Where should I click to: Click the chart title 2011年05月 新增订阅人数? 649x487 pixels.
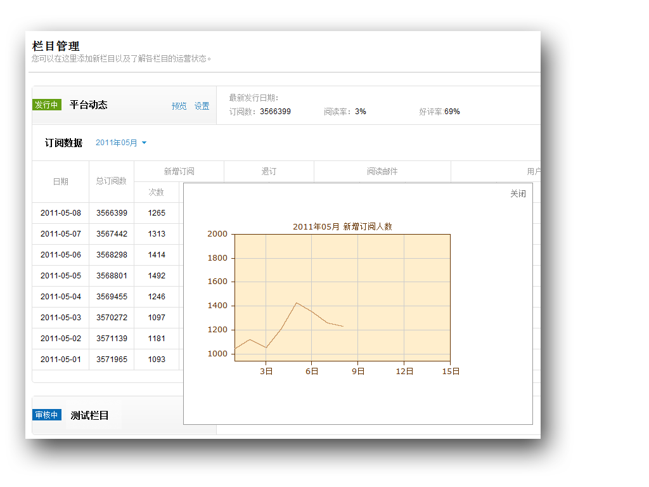(342, 227)
